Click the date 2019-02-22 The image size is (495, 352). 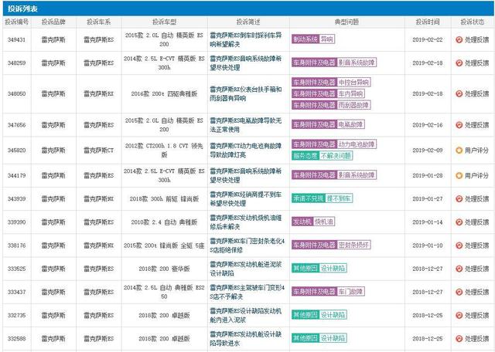click(428, 39)
